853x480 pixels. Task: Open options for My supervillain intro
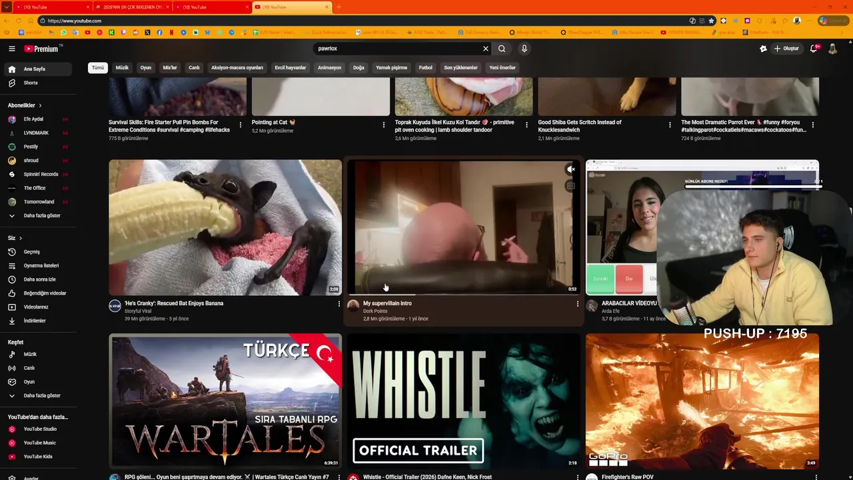tap(578, 304)
